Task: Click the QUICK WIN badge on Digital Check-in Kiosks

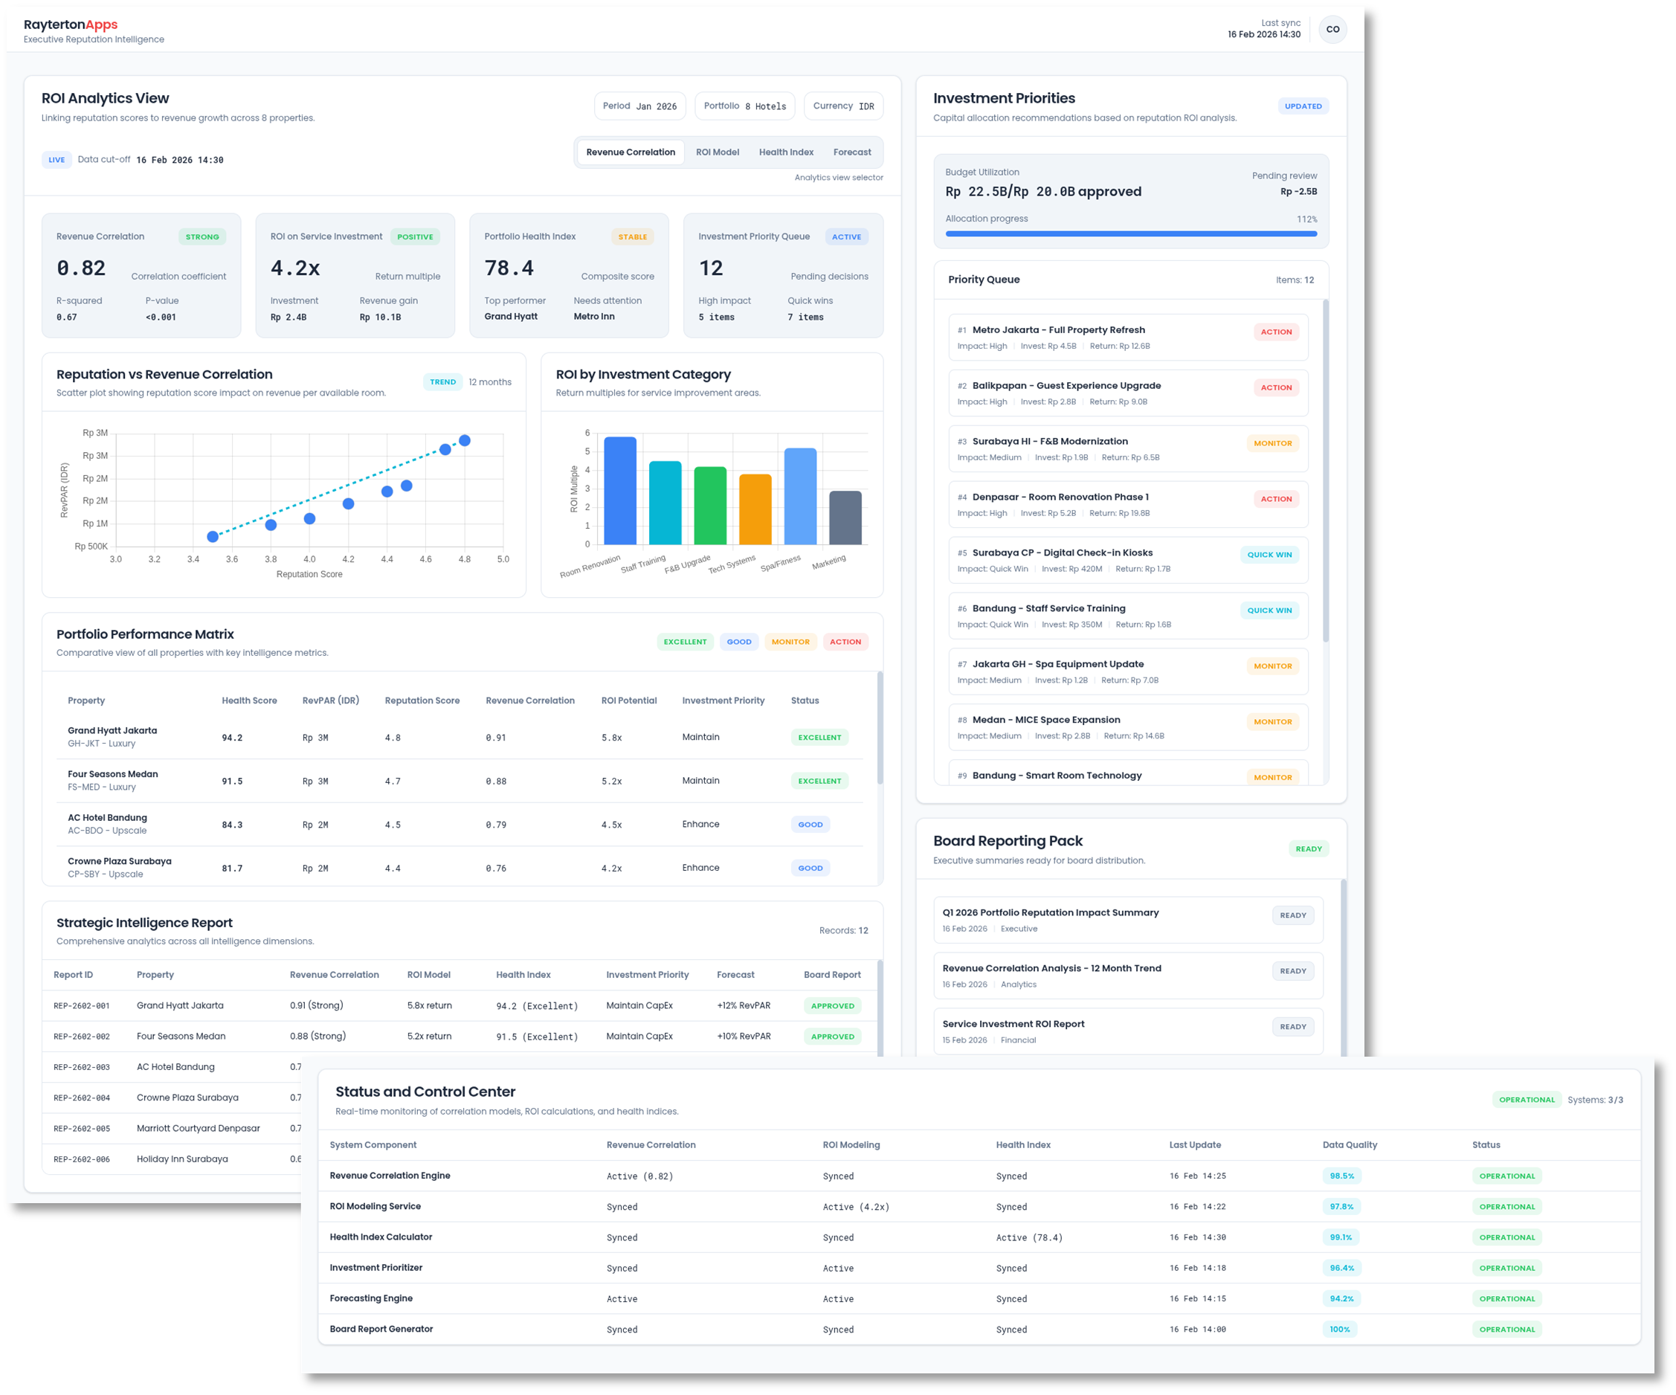Action: pyautogui.click(x=1269, y=555)
